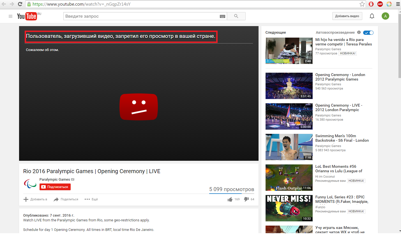Reload the page with refresh icon

click(x=20, y=4)
